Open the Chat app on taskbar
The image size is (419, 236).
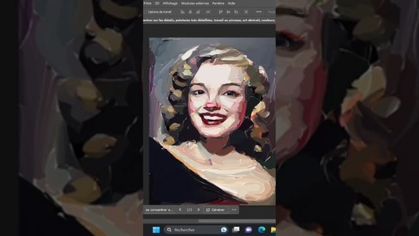click(x=249, y=230)
